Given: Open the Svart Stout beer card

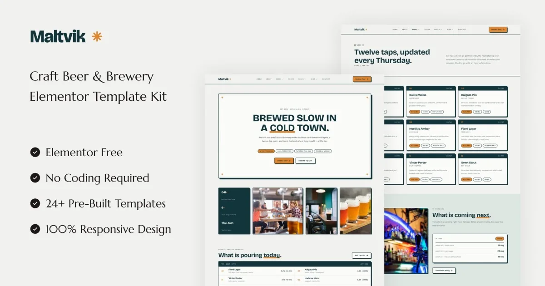Looking at the screenshot, I should [482, 169].
